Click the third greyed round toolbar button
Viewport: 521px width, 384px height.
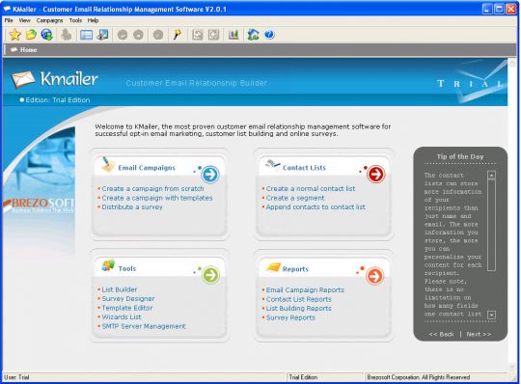(x=158, y=35)
